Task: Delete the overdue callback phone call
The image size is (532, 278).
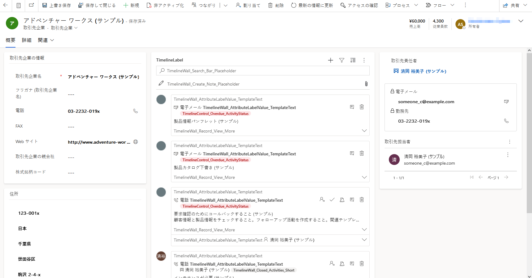Action: [362, 200]
